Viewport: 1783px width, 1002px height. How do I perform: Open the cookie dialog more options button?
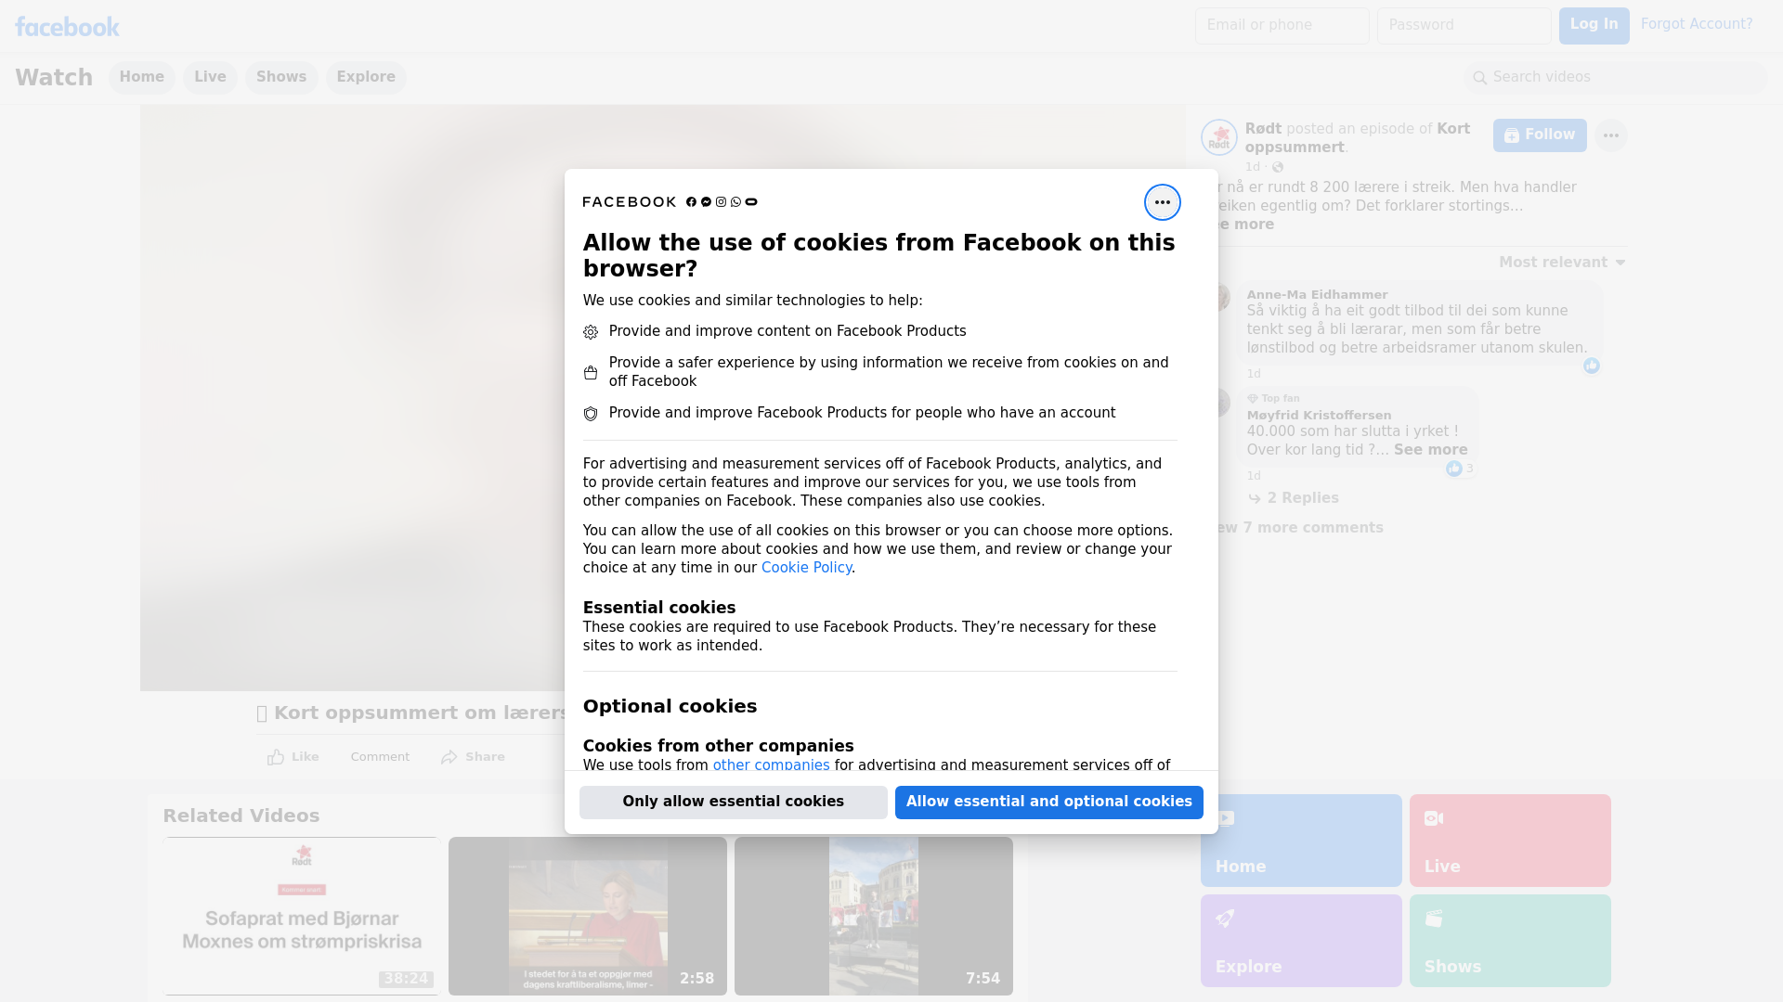(1162, 202)
